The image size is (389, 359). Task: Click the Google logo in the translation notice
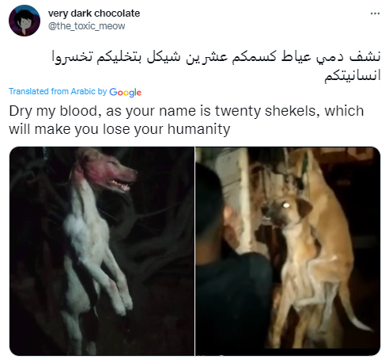click(125, 92)
